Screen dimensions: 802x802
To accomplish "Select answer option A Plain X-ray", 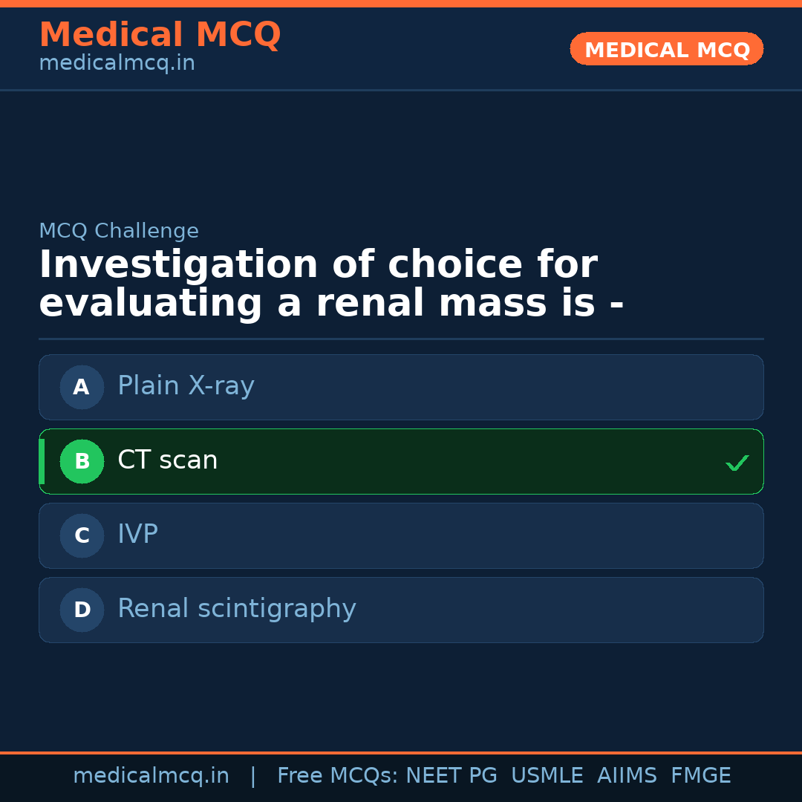I will [401, 387].
